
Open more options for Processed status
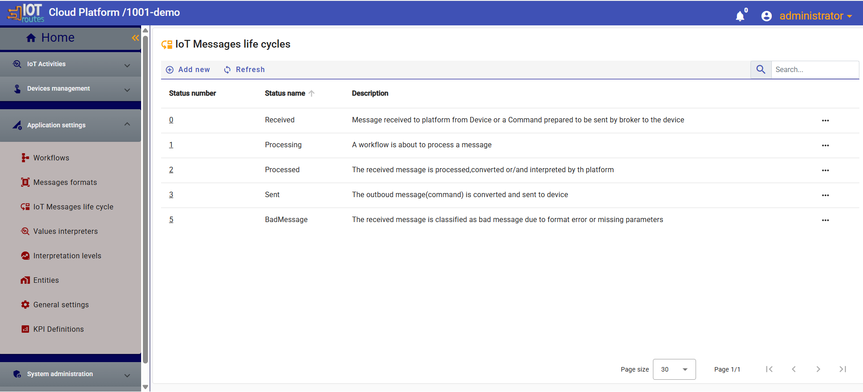[x=825, y=170]
